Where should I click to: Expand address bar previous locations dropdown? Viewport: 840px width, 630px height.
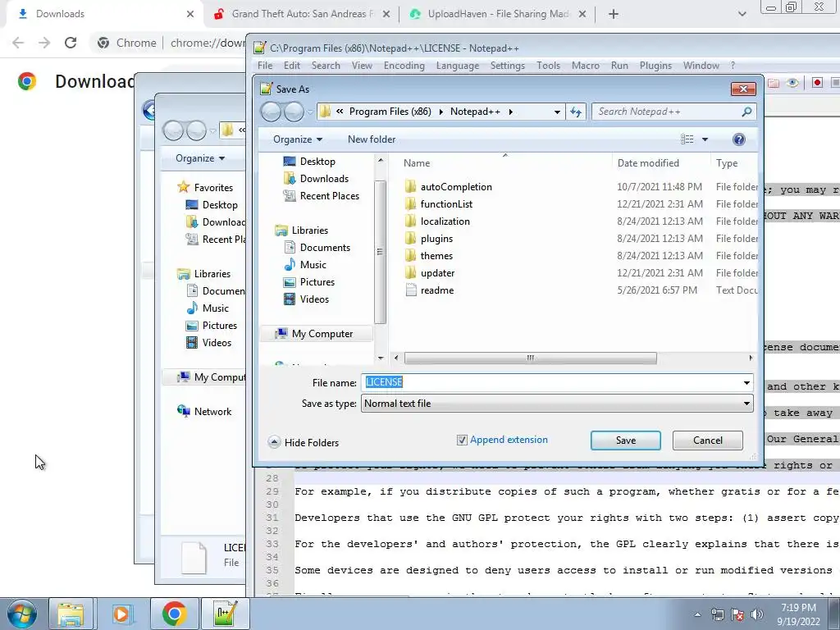point(557,112)
